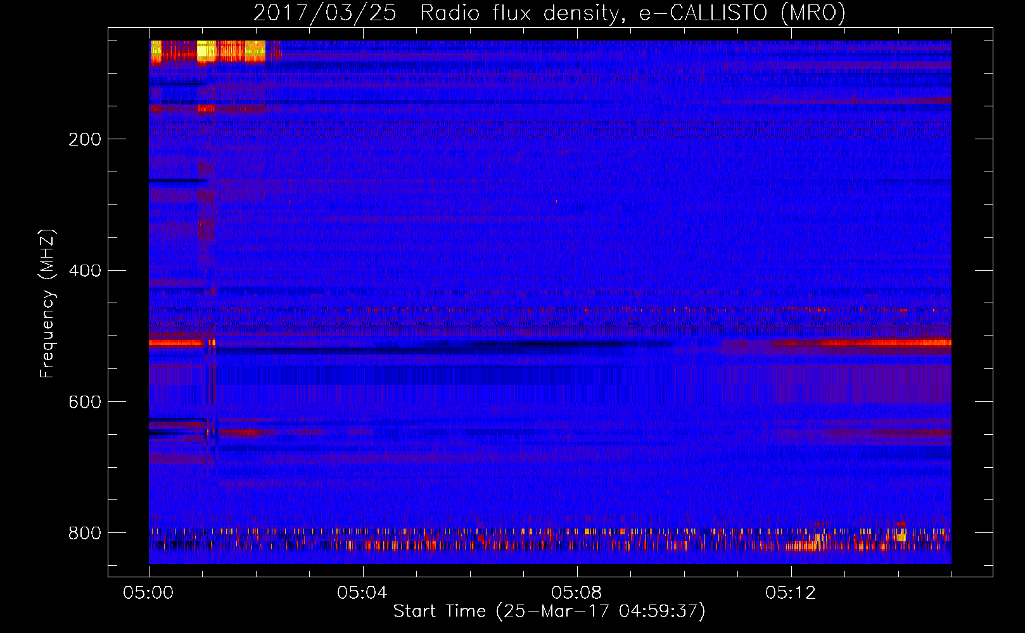Click the 05:00 time tick label
This screenshot has height=633, width=1025.
pyautogui.click(x=148, y=592)
